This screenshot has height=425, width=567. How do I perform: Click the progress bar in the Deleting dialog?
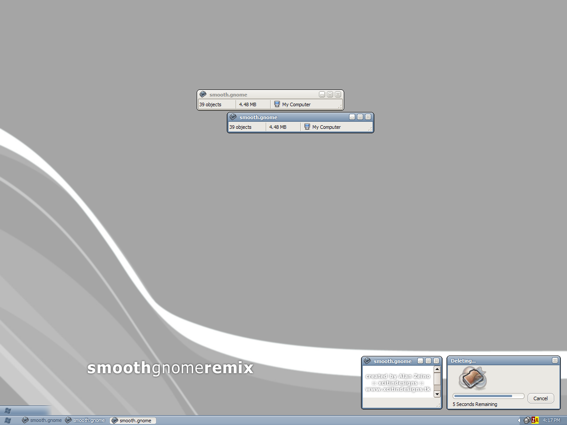(x=488, y=396)
